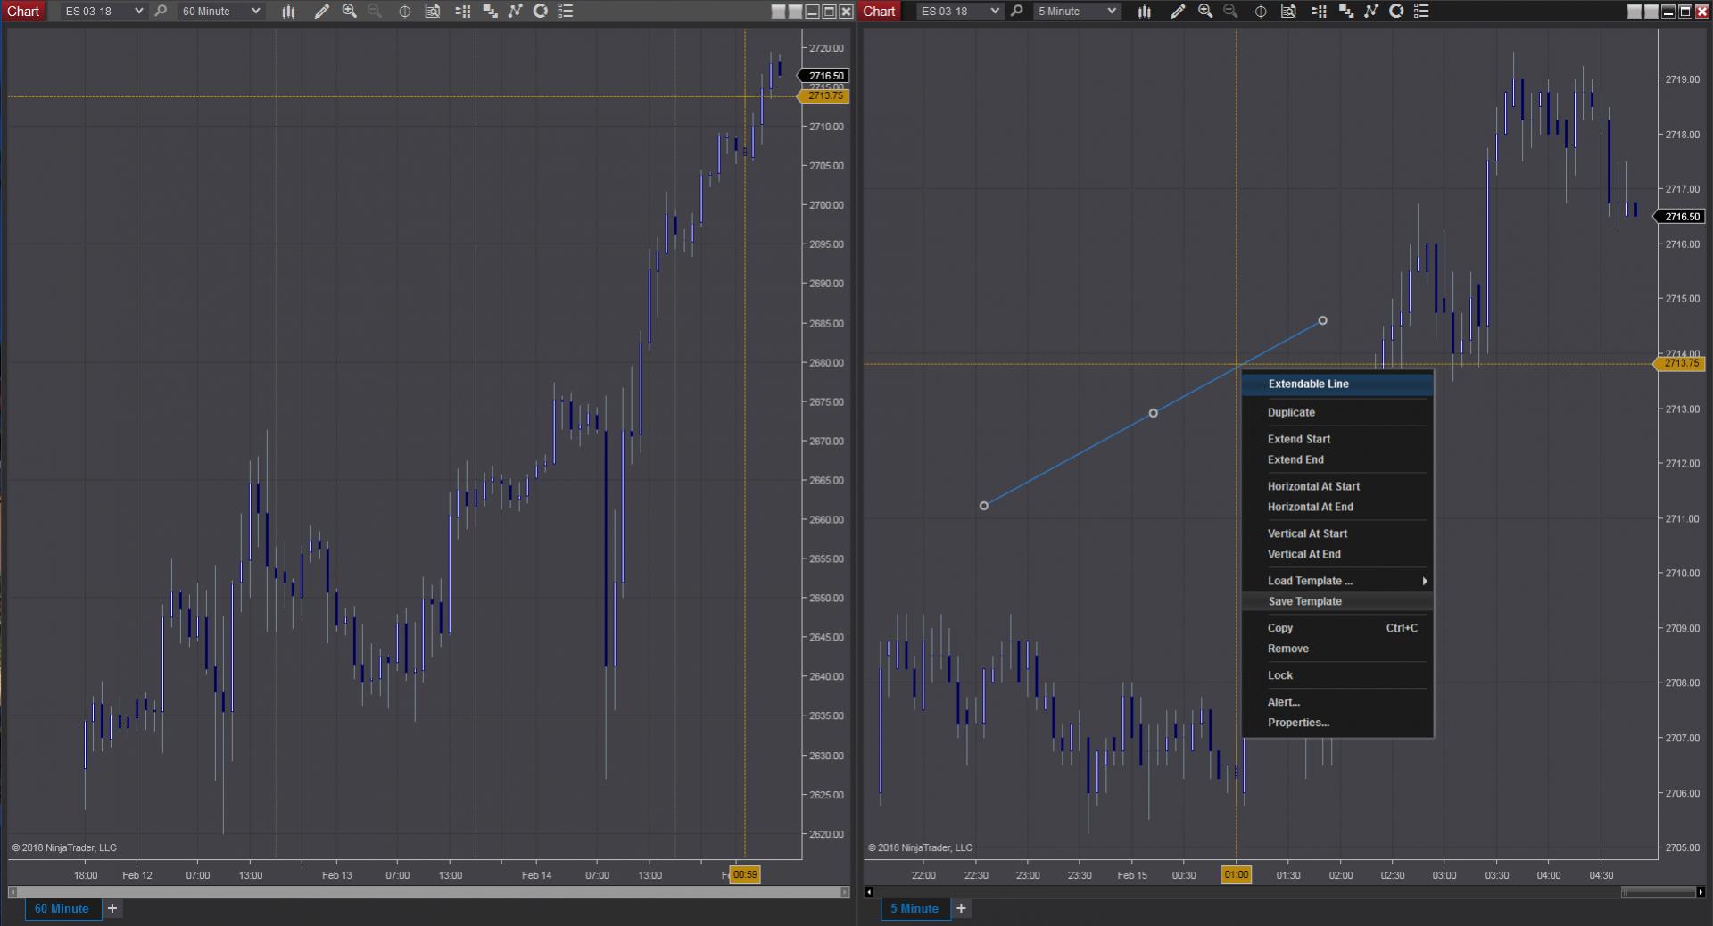Click the 01:00 time marker on right chart
1713x926 pixels.
[1237, 875]
